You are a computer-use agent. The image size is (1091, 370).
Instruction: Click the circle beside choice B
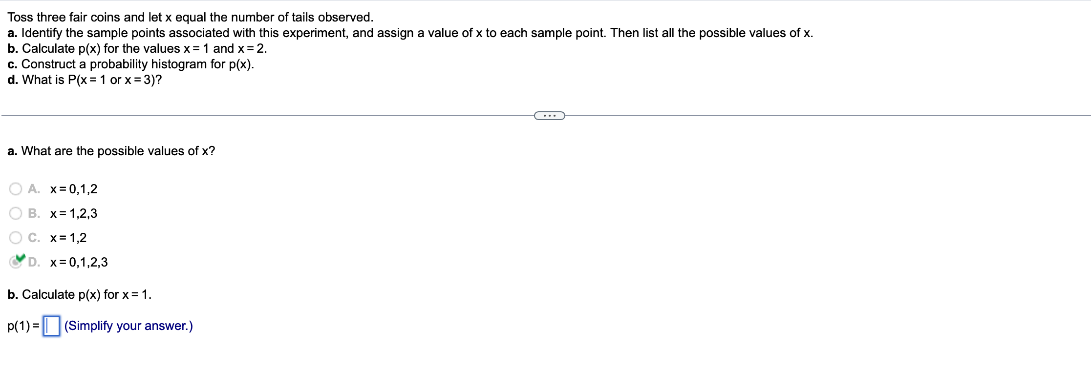click(15, 213)
